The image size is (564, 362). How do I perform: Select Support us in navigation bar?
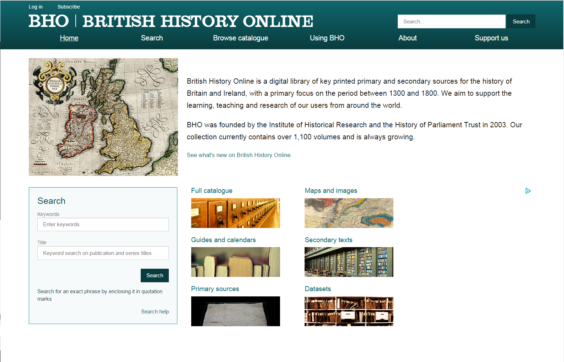pyautogui.click(x=491, y=38)
